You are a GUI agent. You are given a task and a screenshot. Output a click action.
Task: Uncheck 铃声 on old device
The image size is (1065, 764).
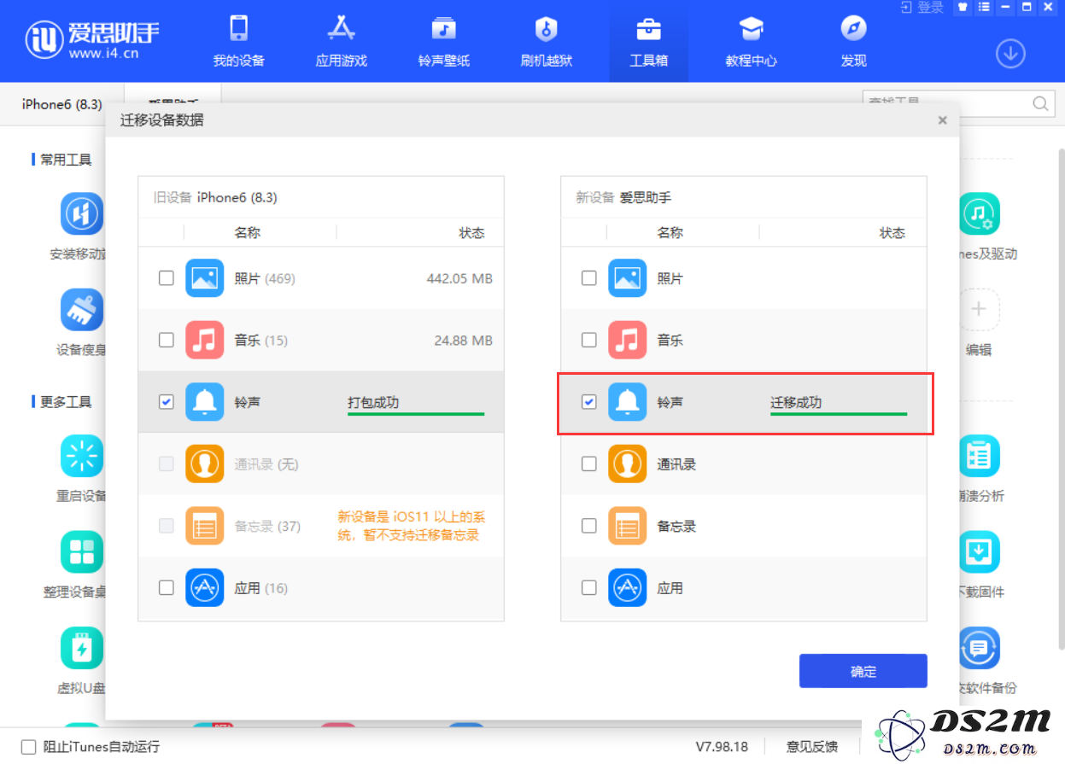coord(167,402)
